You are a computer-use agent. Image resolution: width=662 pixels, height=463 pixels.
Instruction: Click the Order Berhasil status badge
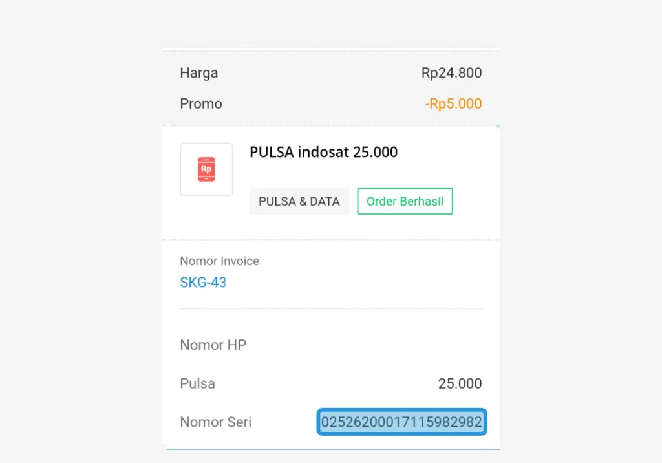(x=405, y=201)
